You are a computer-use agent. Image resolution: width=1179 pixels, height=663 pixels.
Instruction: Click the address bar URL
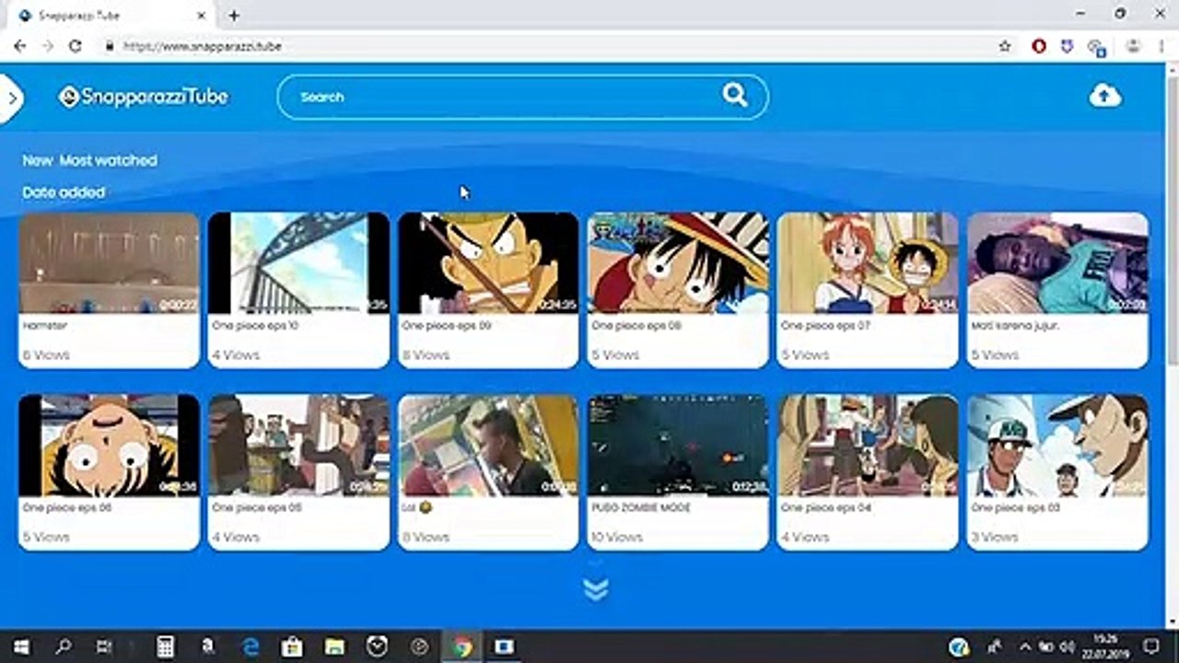(x=202, y=46)
